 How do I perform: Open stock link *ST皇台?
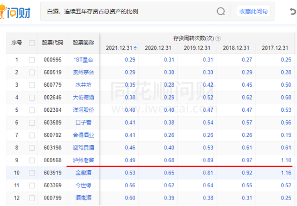[83, 60]
